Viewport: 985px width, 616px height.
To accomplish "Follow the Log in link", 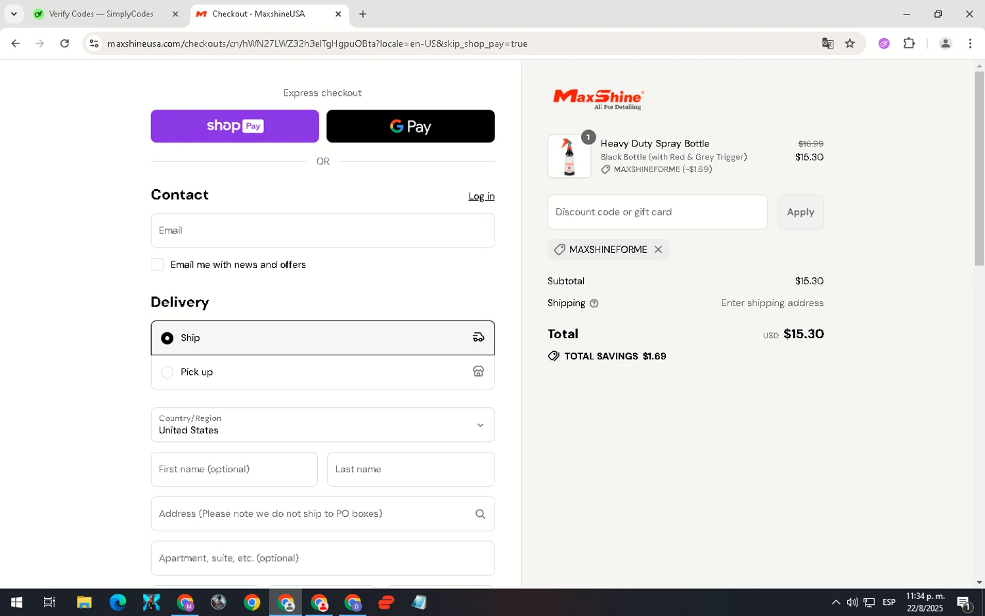I will click(x=481, y=196).
